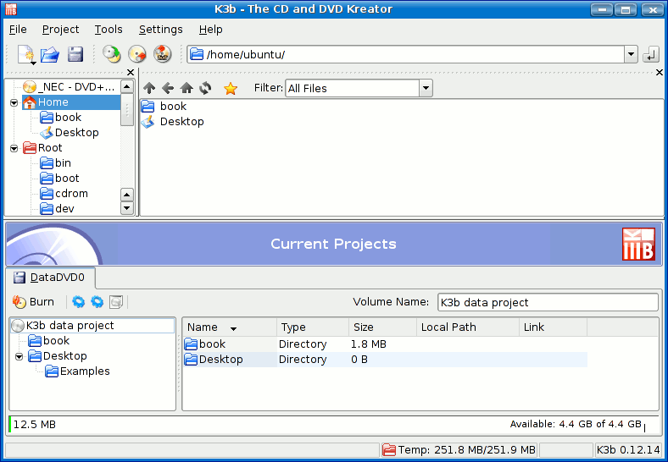Close the file browser panel with X
Viewport: 668px width, 462px height.
click(x=659, y=72)
